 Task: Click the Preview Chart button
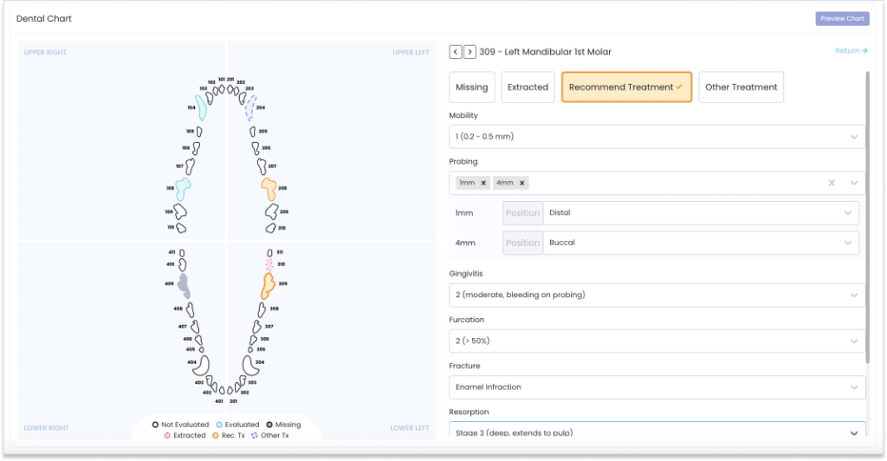[x=842, y=18]
